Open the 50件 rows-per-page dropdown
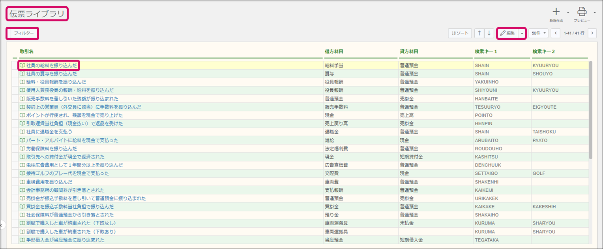 538,33
